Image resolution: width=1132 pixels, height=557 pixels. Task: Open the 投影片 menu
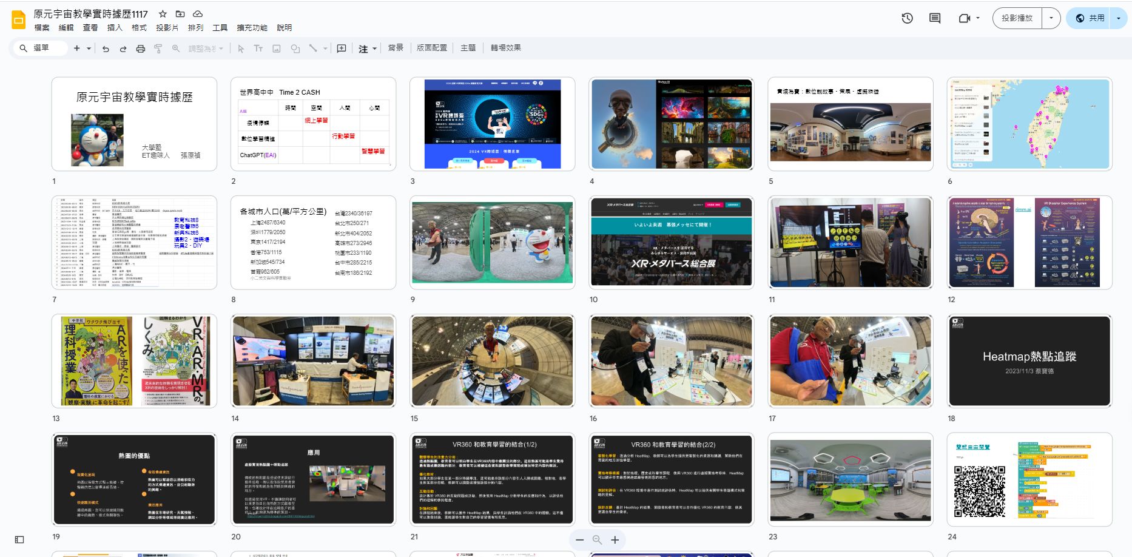click(x=167, y=28)
